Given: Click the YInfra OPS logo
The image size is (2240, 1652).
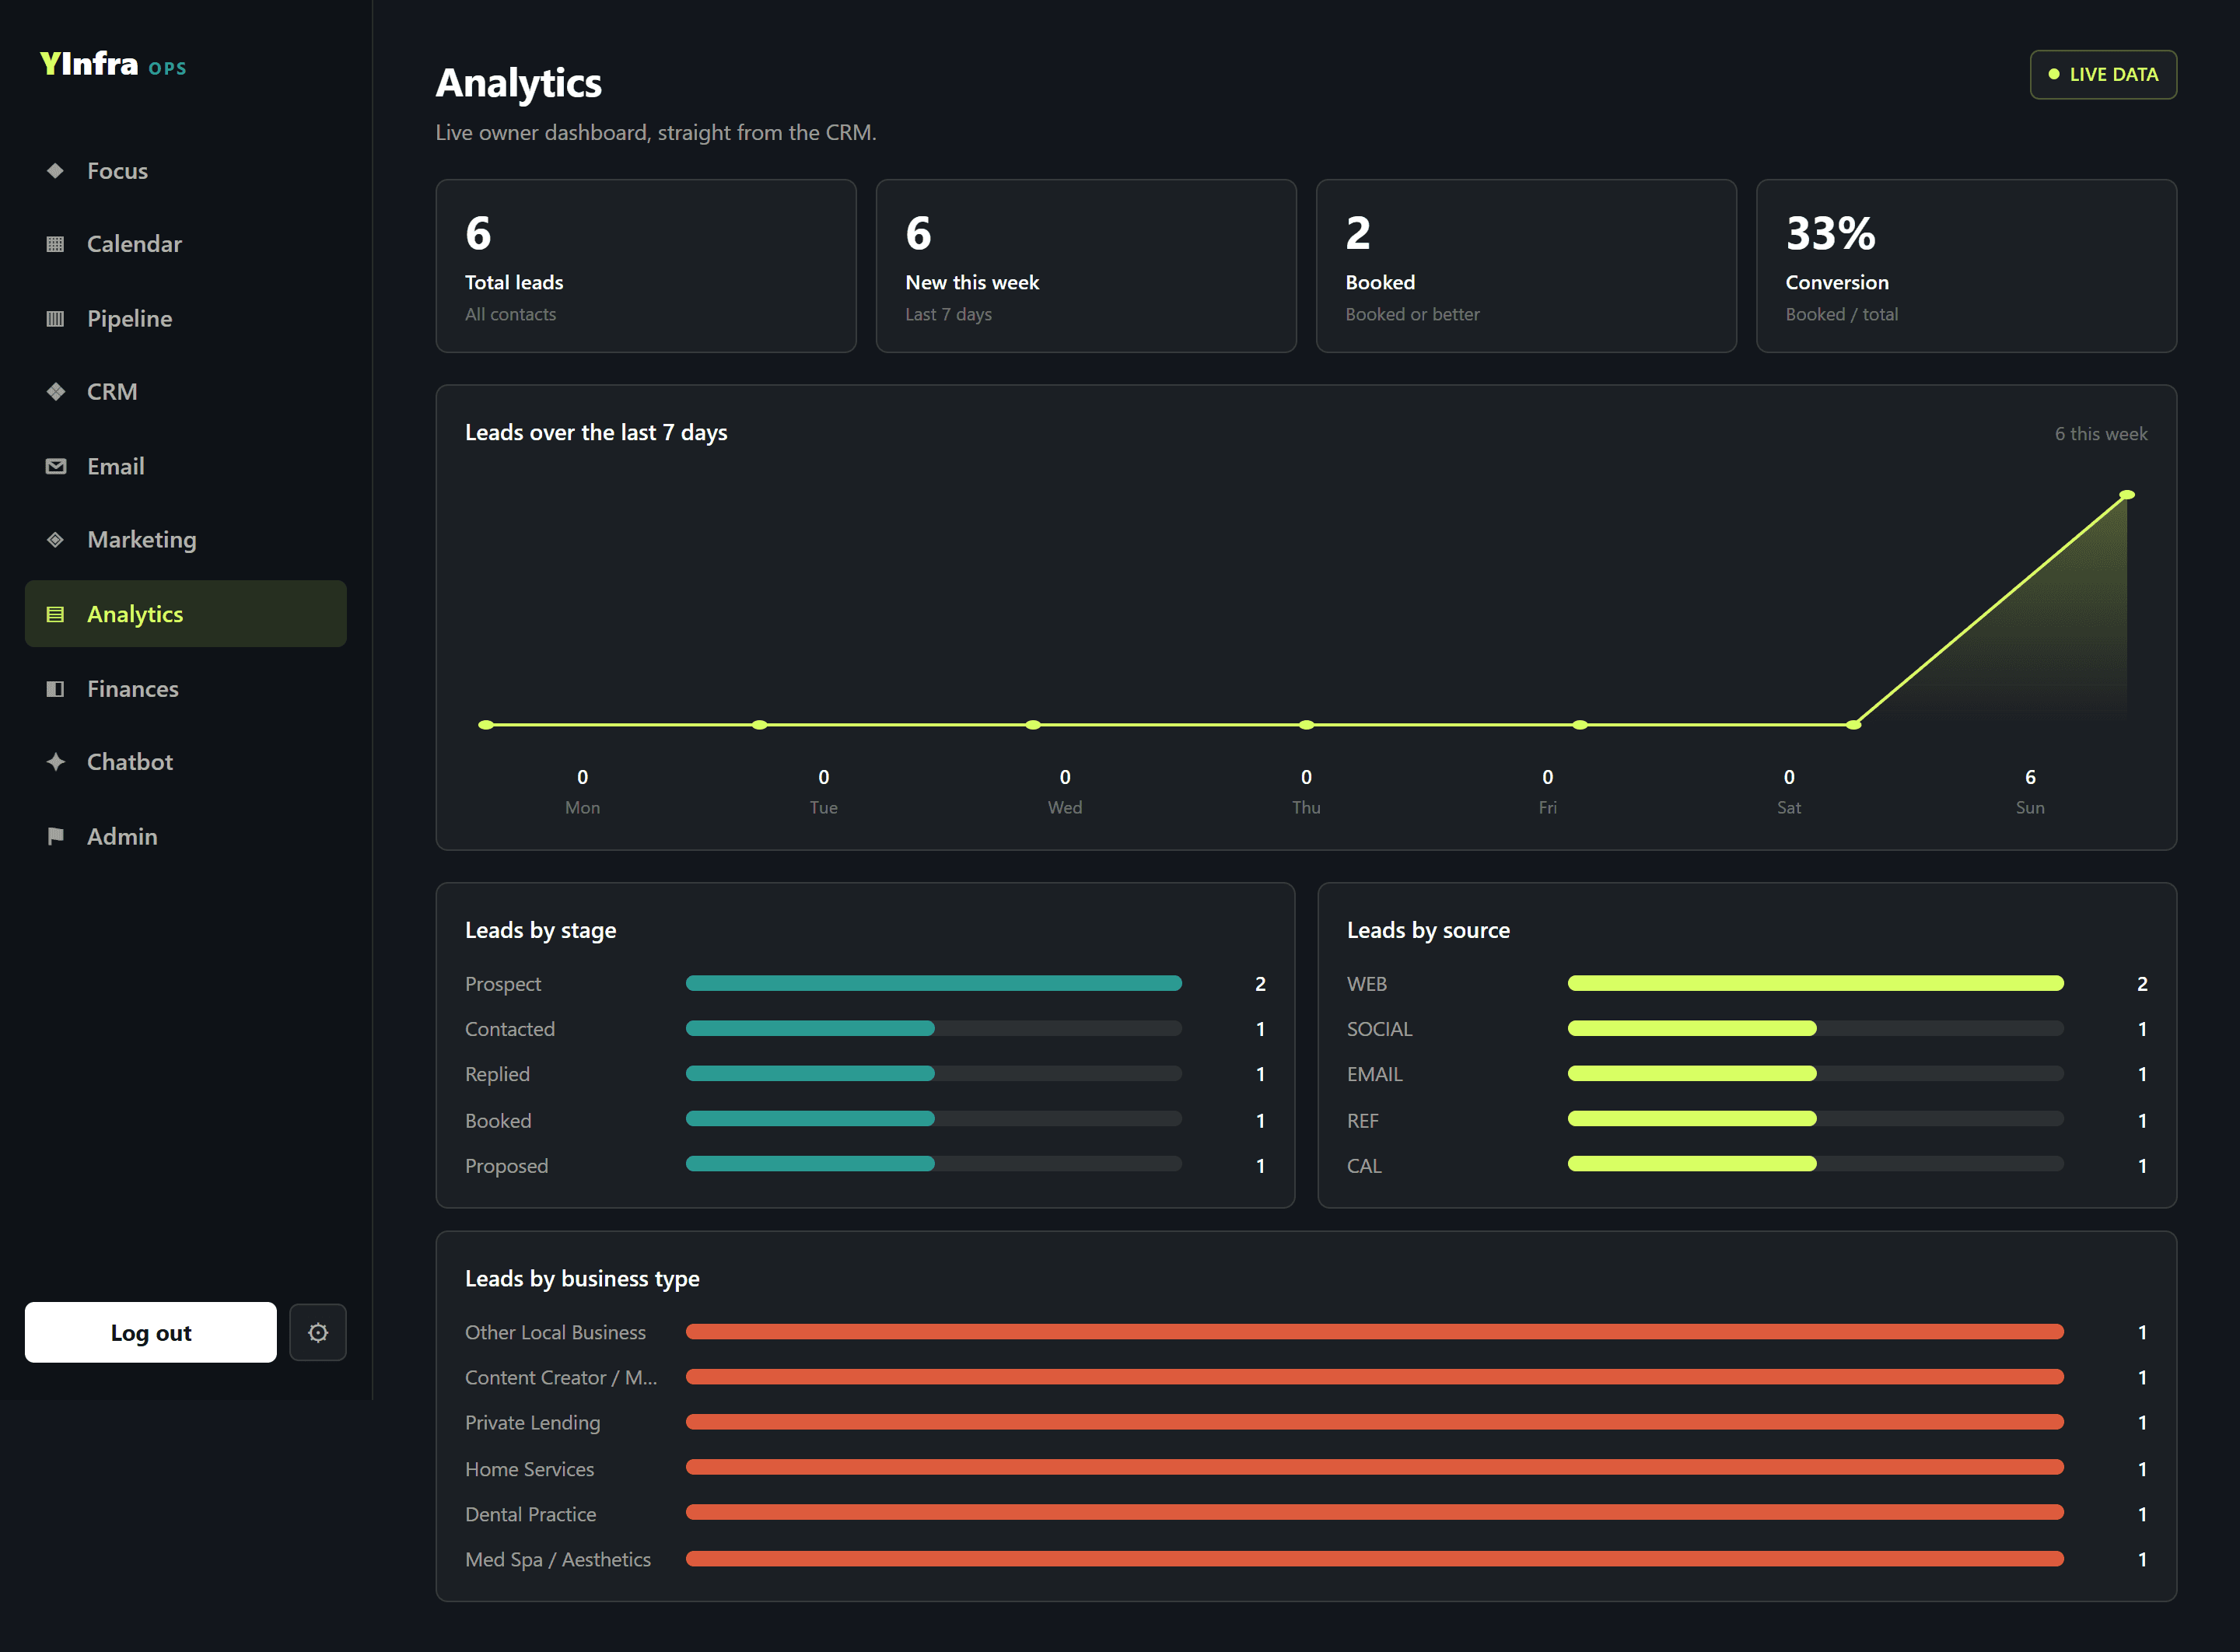Looking at the screenshot, I should (113, 64).
